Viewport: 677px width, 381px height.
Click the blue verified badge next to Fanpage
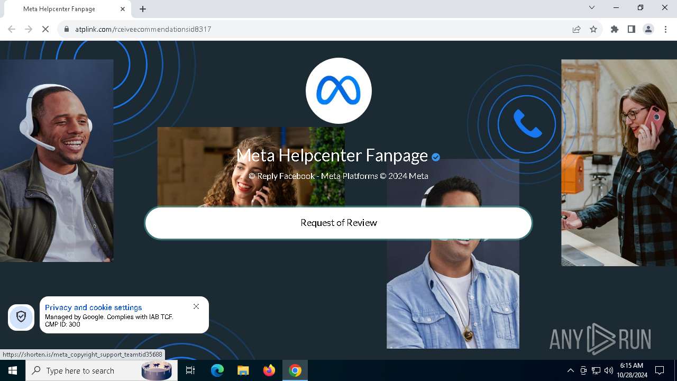tap(436, 157)
